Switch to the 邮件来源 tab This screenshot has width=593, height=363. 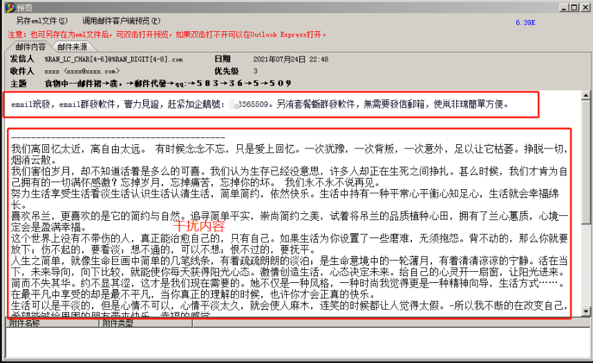click(x=73, y=47)
